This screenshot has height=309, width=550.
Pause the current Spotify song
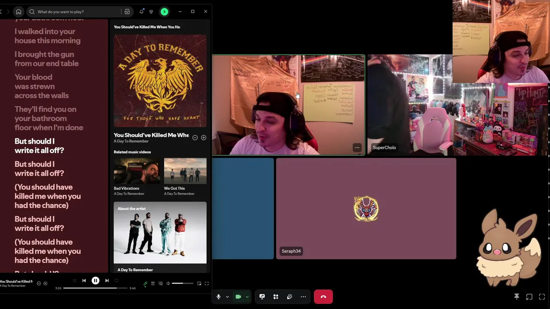(x=95, y=281)
